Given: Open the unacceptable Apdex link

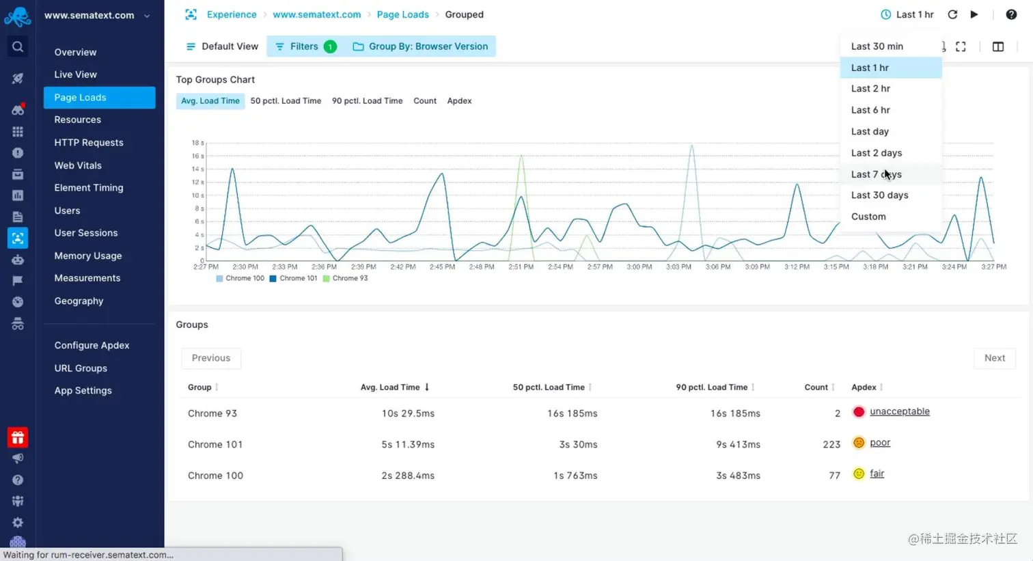Looking at the screenshot, I should coord(899,411).
